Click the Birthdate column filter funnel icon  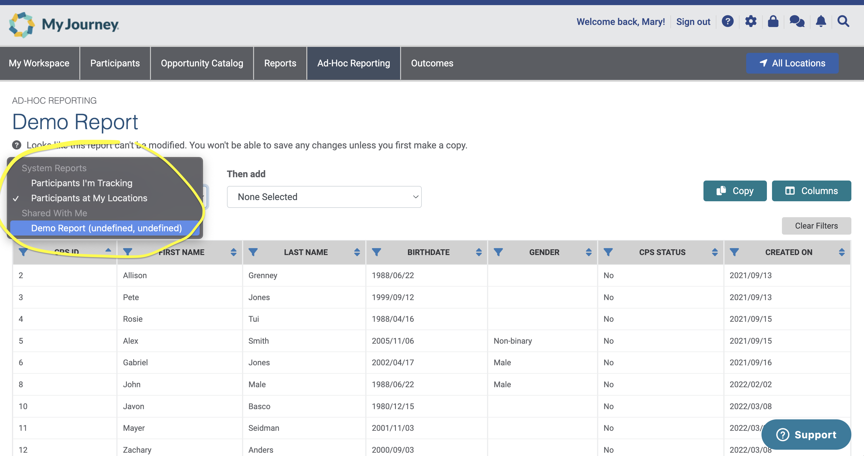pos(376,252)
